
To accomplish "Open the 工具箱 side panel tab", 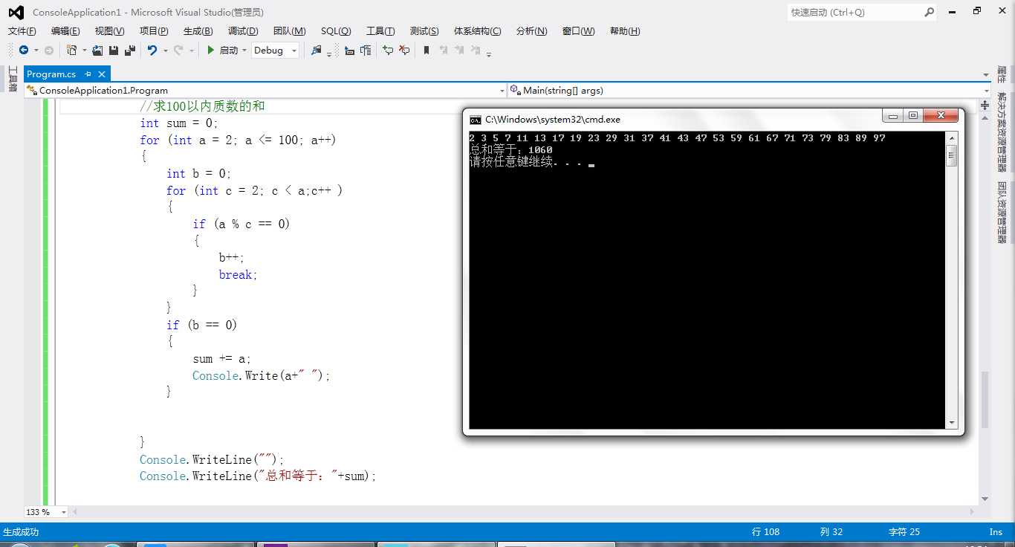I will coord(13,79).
